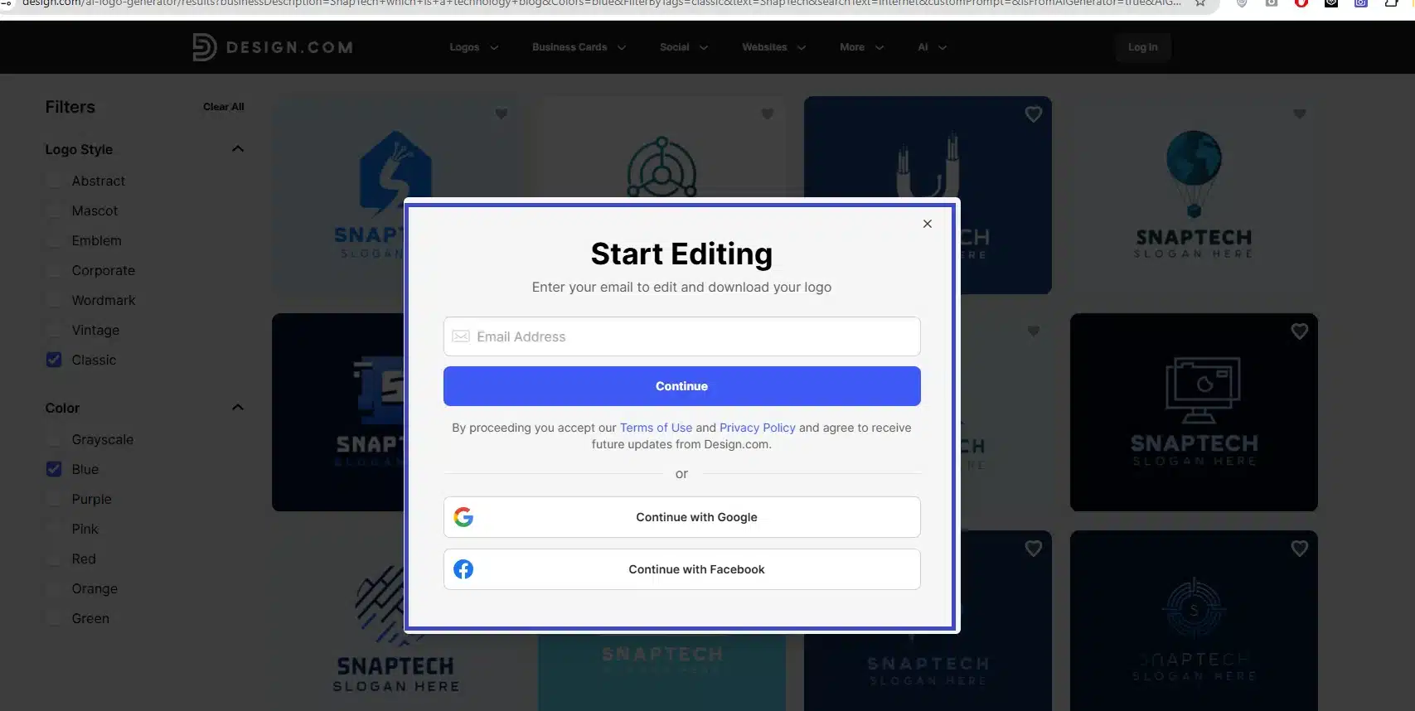Close the Start Editing dialog with X
Screen dimensions: 1415x711
(x=928, y=224)
